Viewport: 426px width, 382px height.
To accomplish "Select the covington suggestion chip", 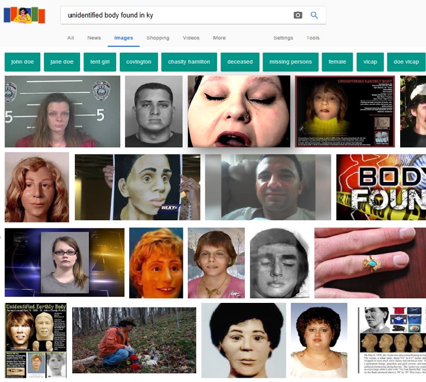I will click(139, 62).
